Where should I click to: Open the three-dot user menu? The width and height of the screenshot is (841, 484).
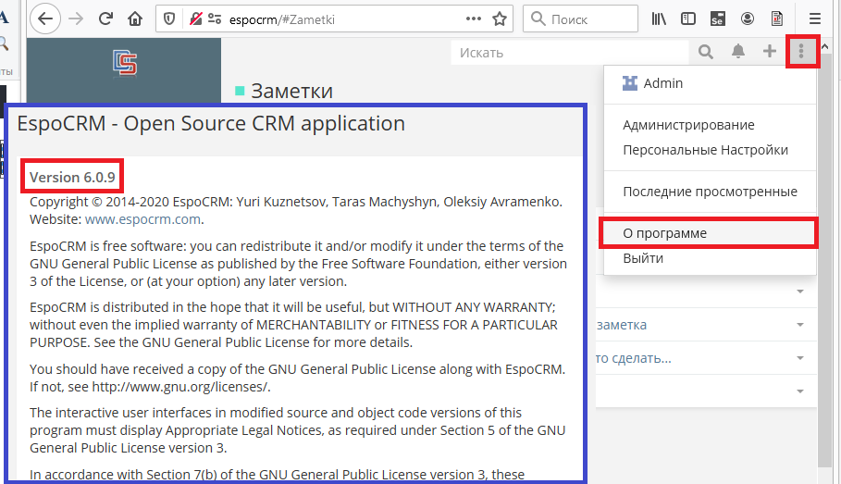[x=801, y=52]
